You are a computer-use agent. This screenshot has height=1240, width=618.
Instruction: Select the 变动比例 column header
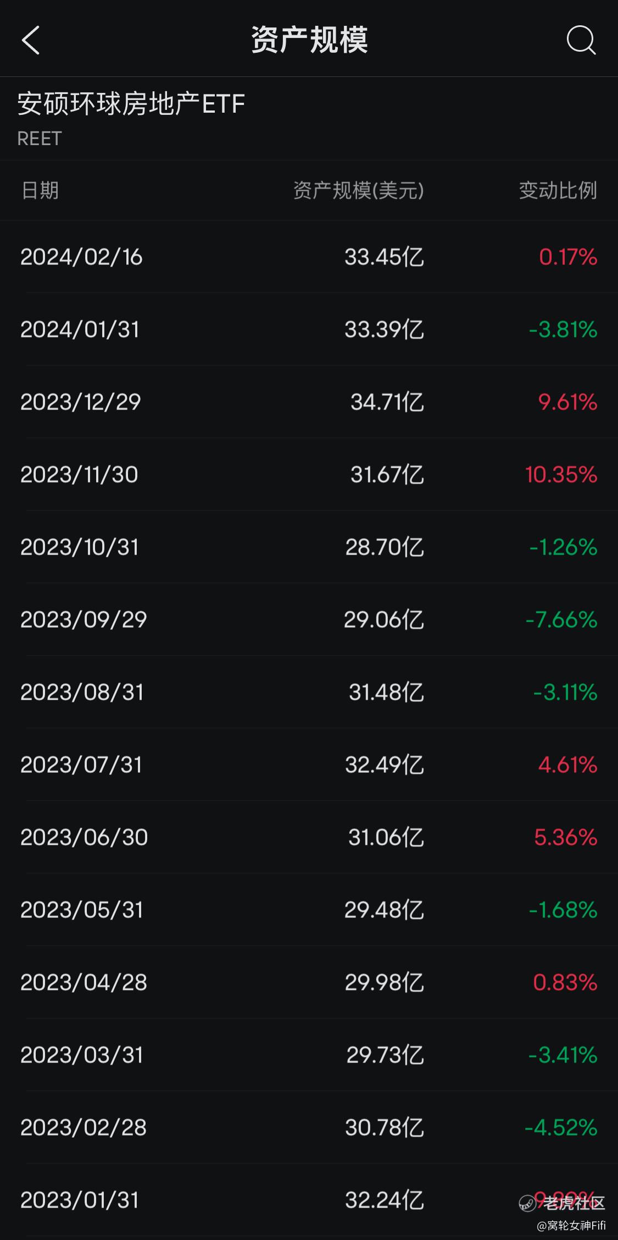tap(558, 190)
